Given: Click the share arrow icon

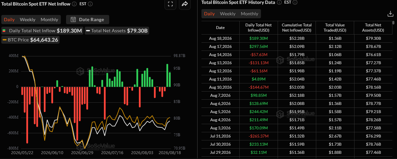Looking at the screenshot, I should 184,4.
